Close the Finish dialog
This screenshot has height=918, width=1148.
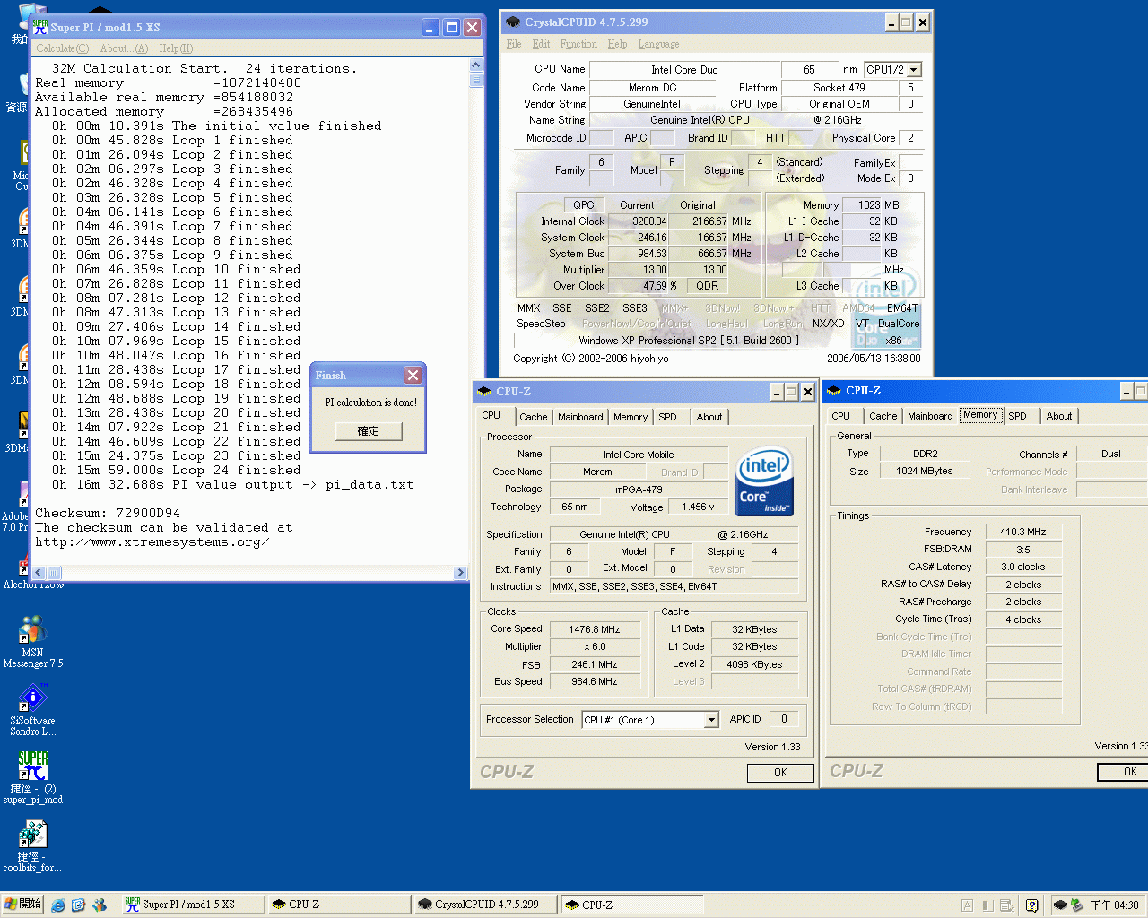point(413,375)
